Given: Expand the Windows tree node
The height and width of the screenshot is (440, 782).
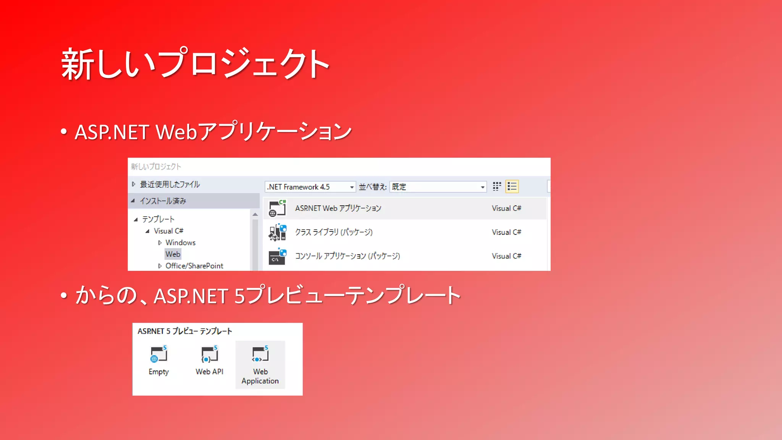Looking at the screenshot, I should pyautogui.click(x=160, y=243).
